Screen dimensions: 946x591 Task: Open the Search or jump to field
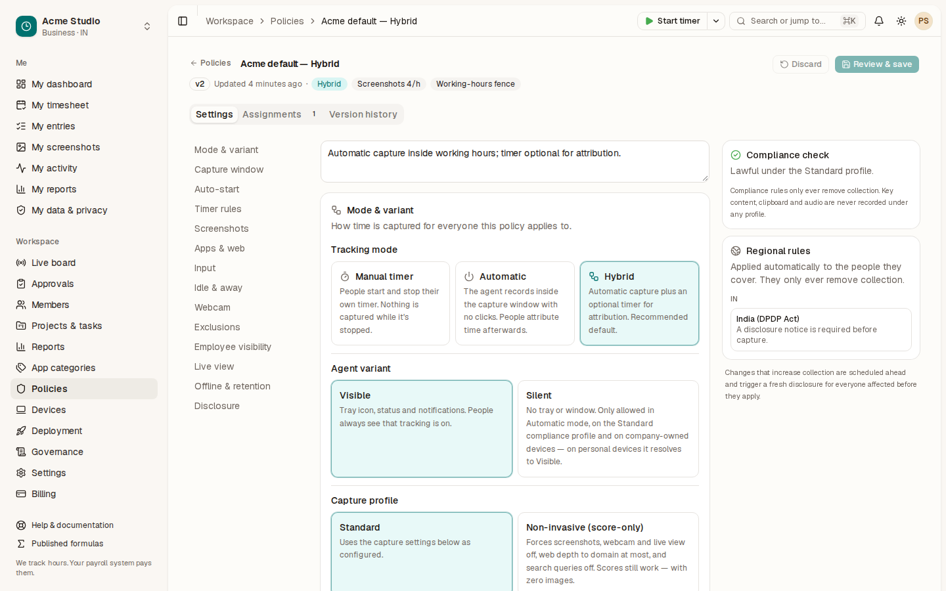click(798, 21)
